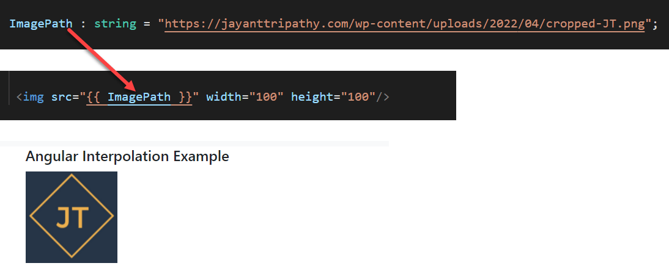Select the string type keyword
This screenshot has width=669, height=274.
point(115,24)
